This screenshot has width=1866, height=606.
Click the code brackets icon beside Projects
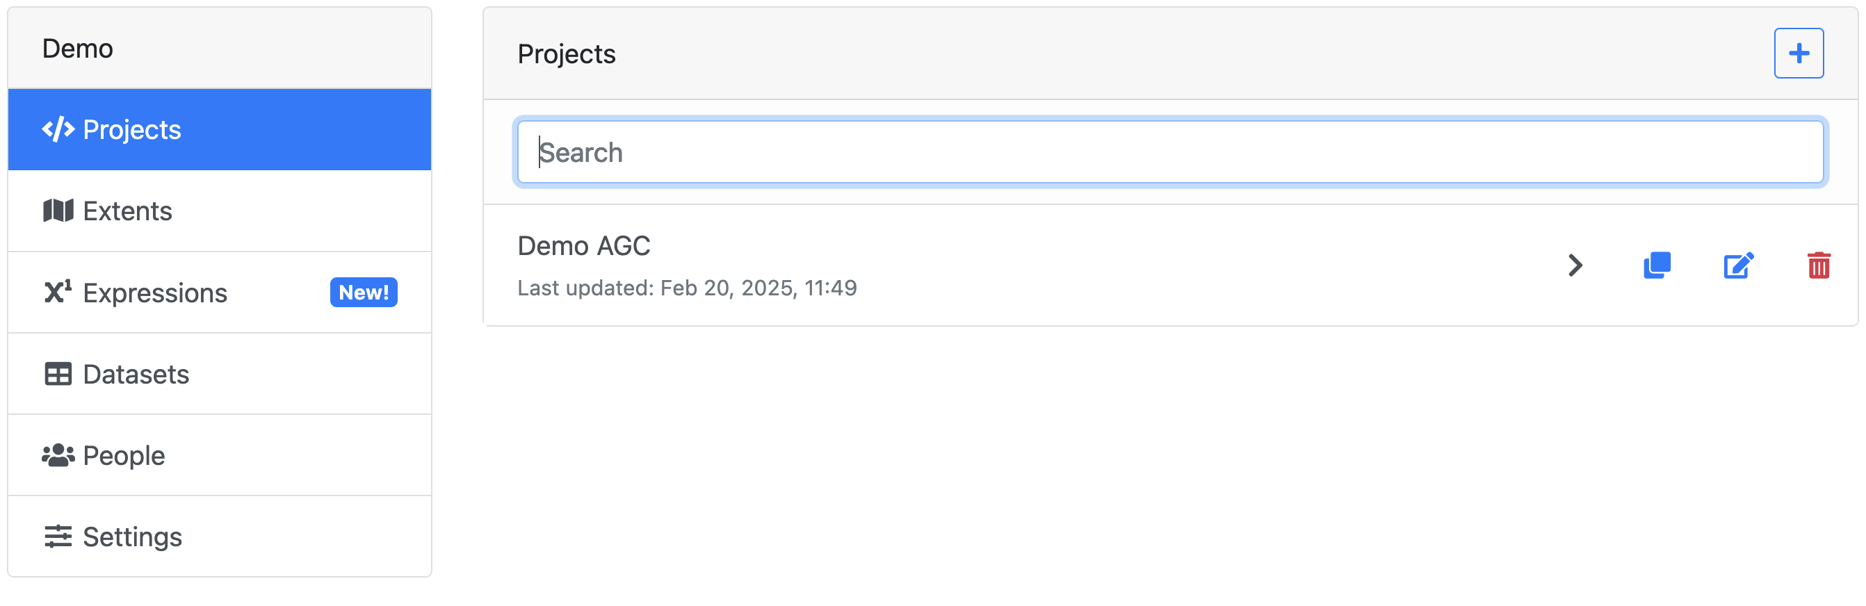coord(58,129)
